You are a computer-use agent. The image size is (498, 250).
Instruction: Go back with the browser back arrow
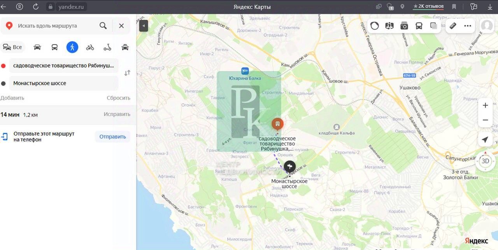[x=4, y=7]
